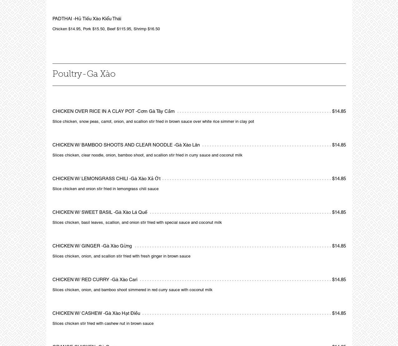
Task: Select Chicken Over Rice in a Clay Pot
Action: (x=113, y=111)
